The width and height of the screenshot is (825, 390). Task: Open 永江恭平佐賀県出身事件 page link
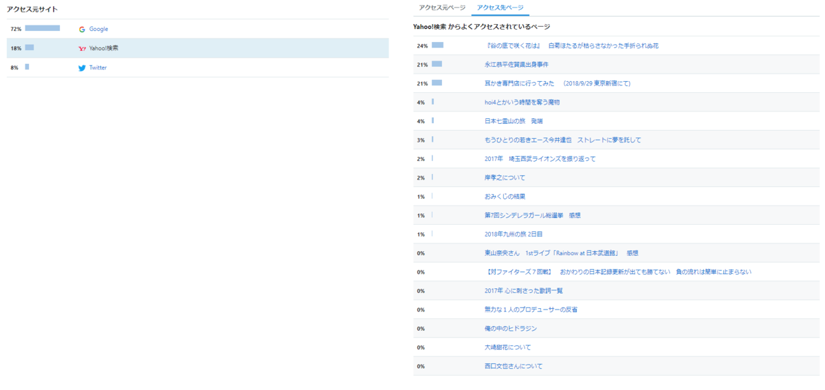pyautogui.click(x=516, y=65)
